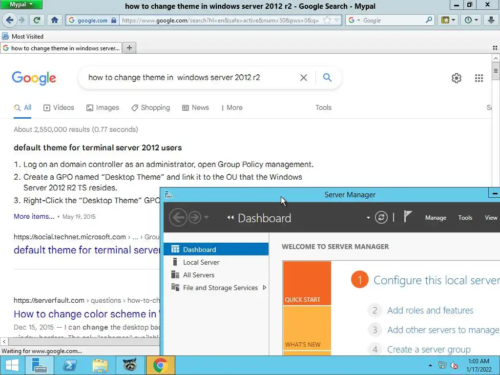
Task: Switch to Images results
Action: point(103,108)
